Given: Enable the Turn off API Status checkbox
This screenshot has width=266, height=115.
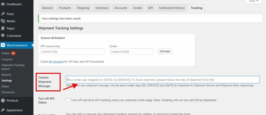Looking at the screenshot, I should point(68,100).
